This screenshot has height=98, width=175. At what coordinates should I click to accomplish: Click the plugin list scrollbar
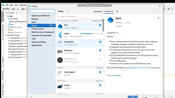[x=103, y=25]
